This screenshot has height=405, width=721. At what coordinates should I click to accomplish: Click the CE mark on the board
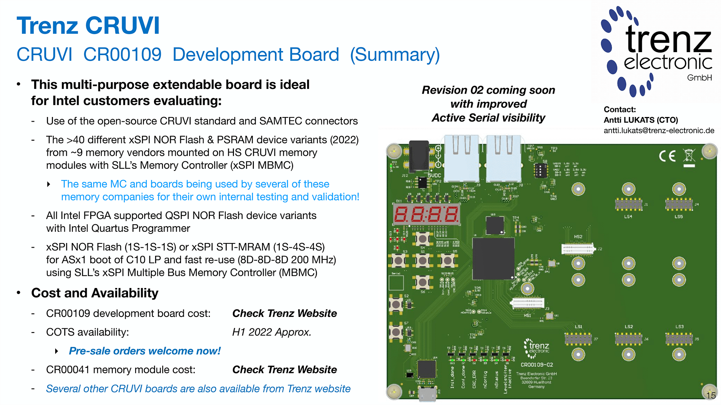(667, 156)
